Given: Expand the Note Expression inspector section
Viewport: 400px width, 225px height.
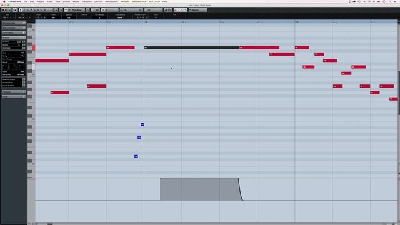Looking at the screenshot, I should [14, 27].
